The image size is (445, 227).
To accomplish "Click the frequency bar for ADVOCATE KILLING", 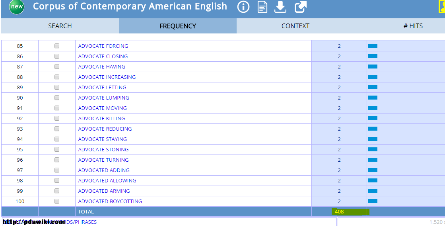I will (x=373, y=118).
